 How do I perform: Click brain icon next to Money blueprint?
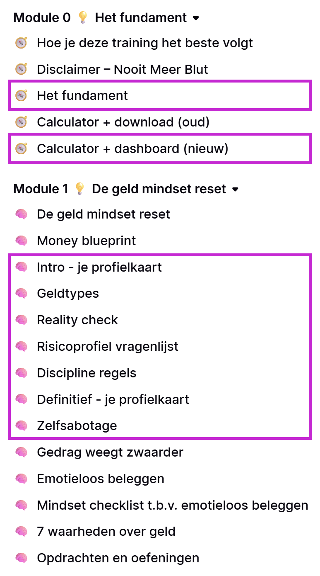21,241
